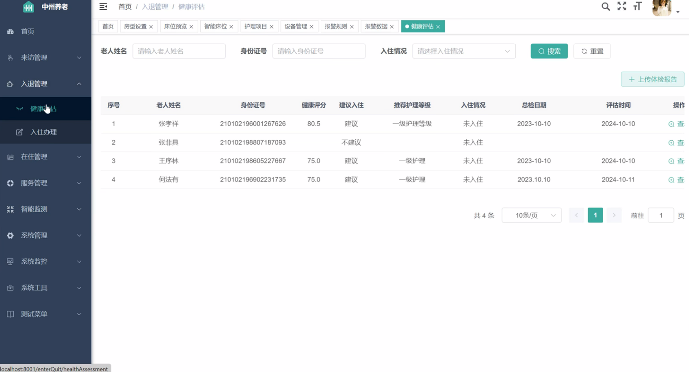
Task: Collapse sidebar using hamburger icon
Action: 103,7
